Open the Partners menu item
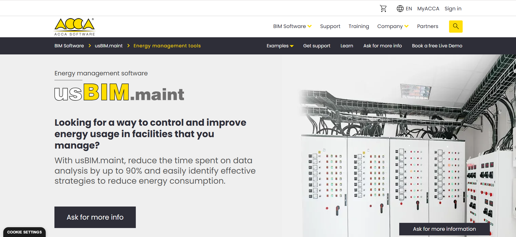 coord(428,26)
